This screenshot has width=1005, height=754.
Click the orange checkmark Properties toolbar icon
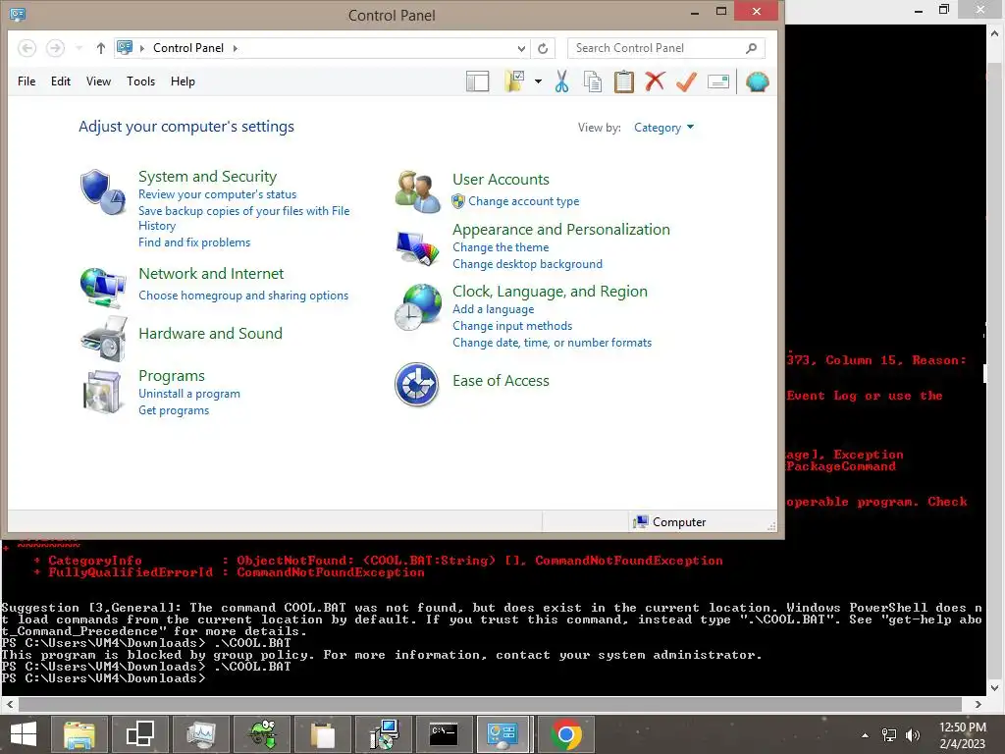tap(686, 81)
